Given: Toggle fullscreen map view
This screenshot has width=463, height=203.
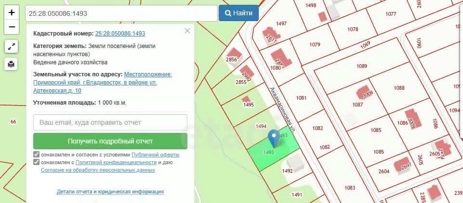Looking at the screenshot, I should (11, 47).
